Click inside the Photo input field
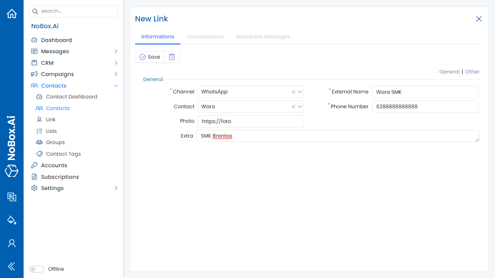This screenshot has height=278, width=495. click(250, 121)
